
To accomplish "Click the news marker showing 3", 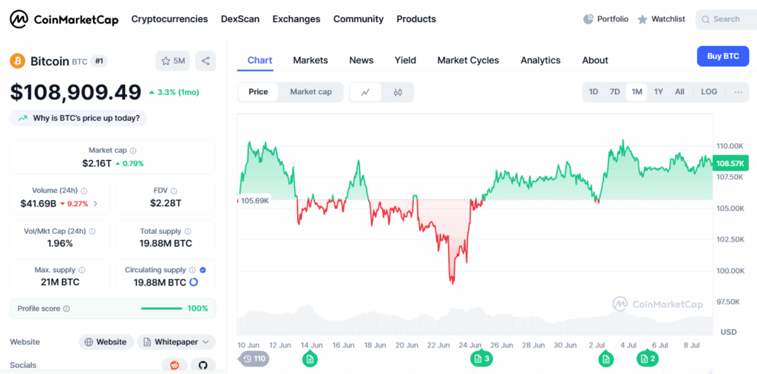I will pos(482,359).
